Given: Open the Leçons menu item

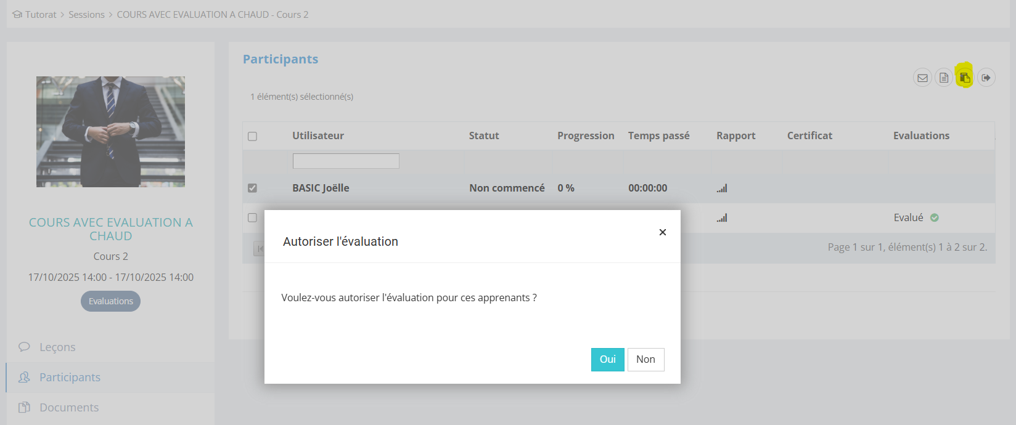Looking at the screenshot, I should point(57,347).
